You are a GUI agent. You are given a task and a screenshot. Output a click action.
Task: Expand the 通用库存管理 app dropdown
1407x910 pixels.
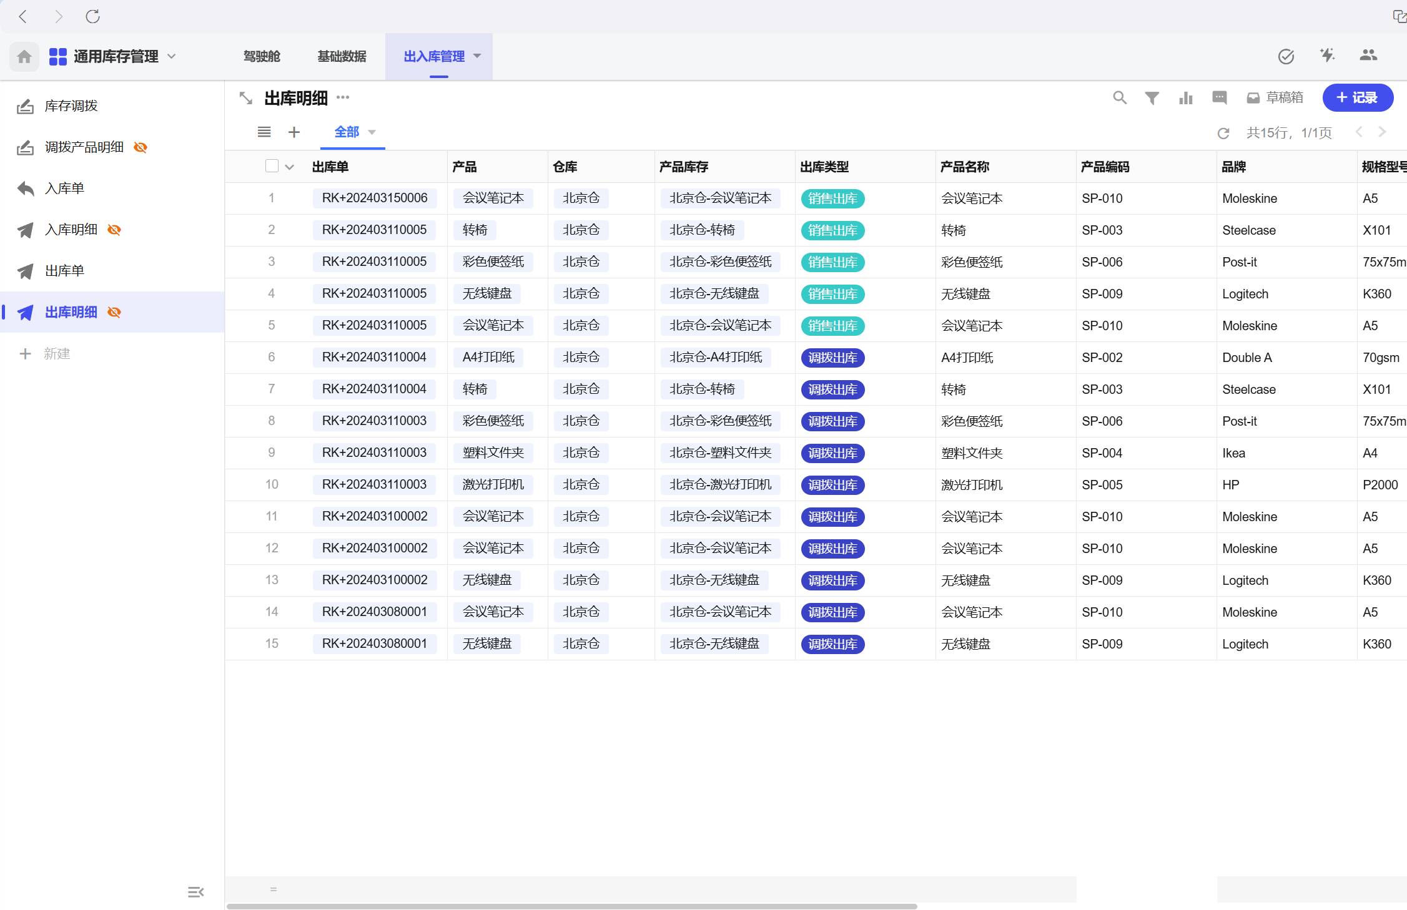coord(172,57)
